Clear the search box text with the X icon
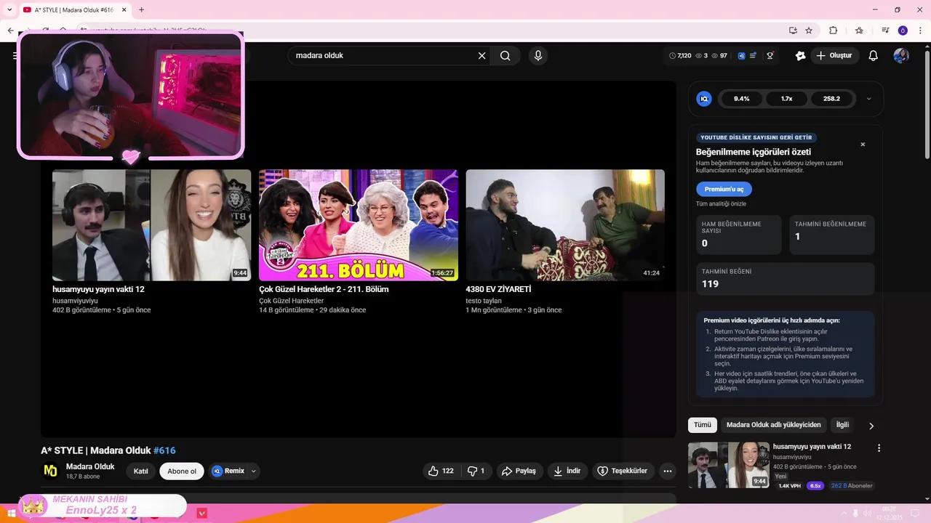Screen dimensions: 931x523 (x=482, y=56)
